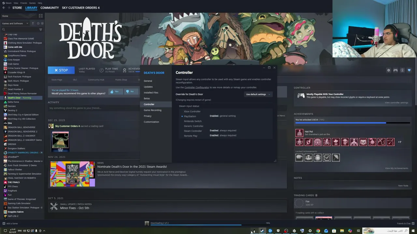Open the Friends menu
This screenshot has height=234, width=417.
coord(24,3)
